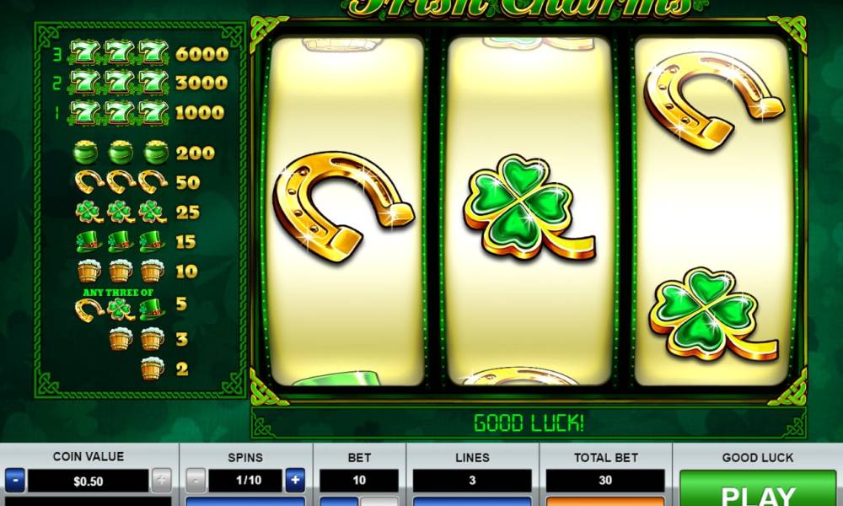Increase coin value with plus button
Screen dimensions: 843x506
(161, 480)
